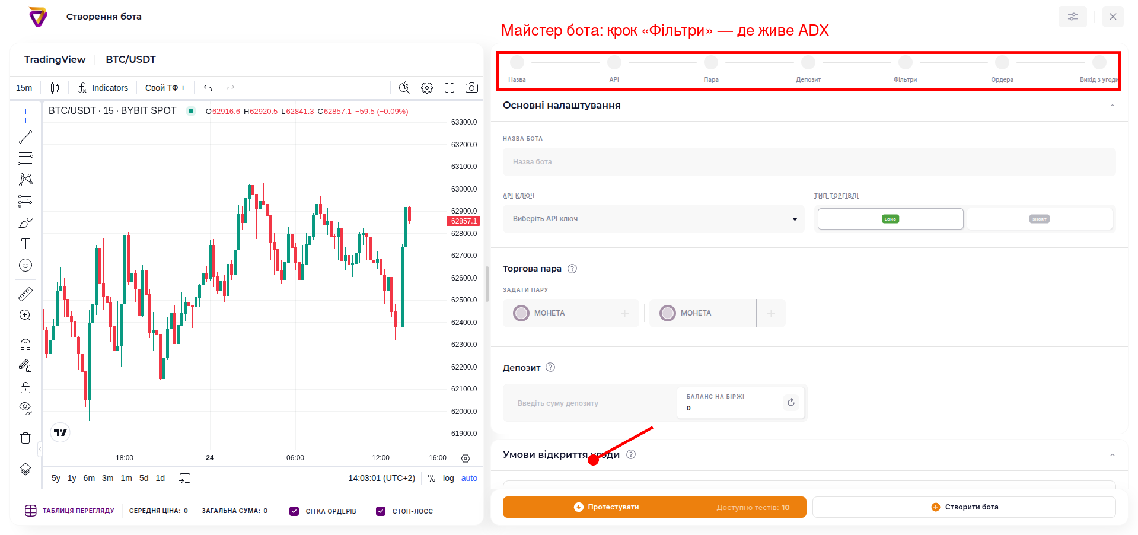Collapse the Умови відкриття угоди section
The image size is (1138, 535).
pos(1113,455)
